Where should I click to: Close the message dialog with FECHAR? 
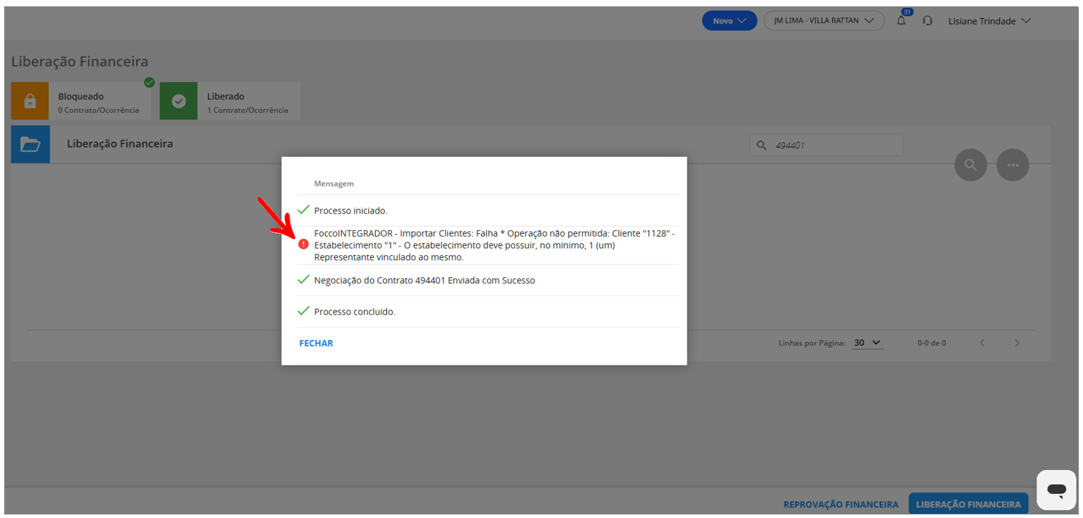point(316,343)
